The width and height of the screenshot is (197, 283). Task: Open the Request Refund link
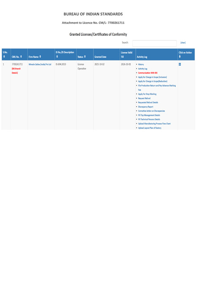click(x=144, y=98)
